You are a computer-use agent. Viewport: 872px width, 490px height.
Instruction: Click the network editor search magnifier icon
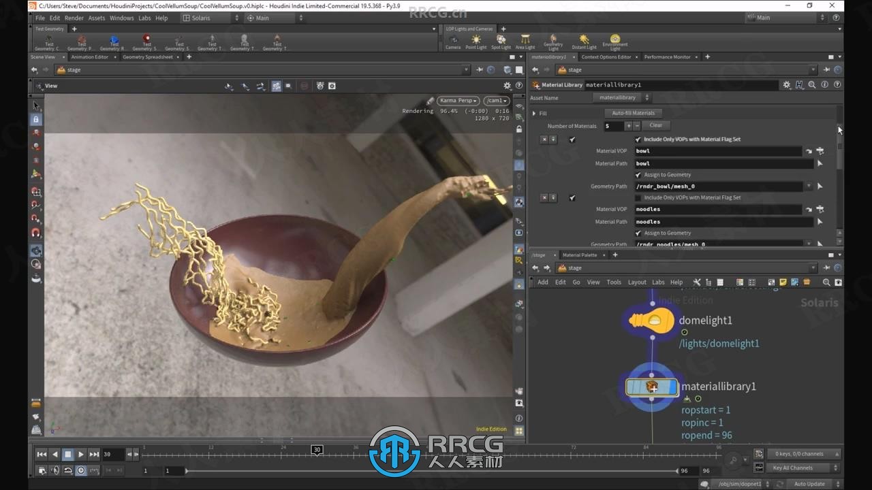pyautogui.click(x=826, y=282)
